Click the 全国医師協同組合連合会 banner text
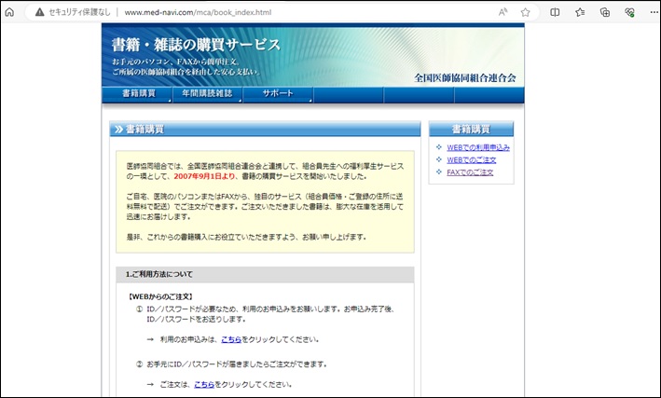Screen dimensions: 661x398 pos(465,78)
